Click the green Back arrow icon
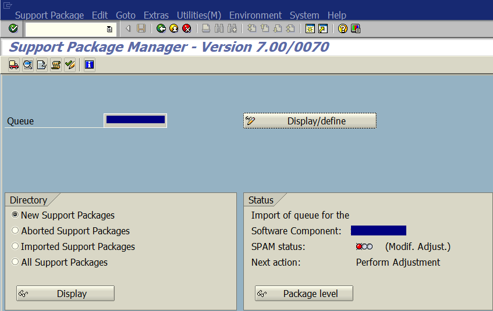493x311 pixels. click(161, 28)
